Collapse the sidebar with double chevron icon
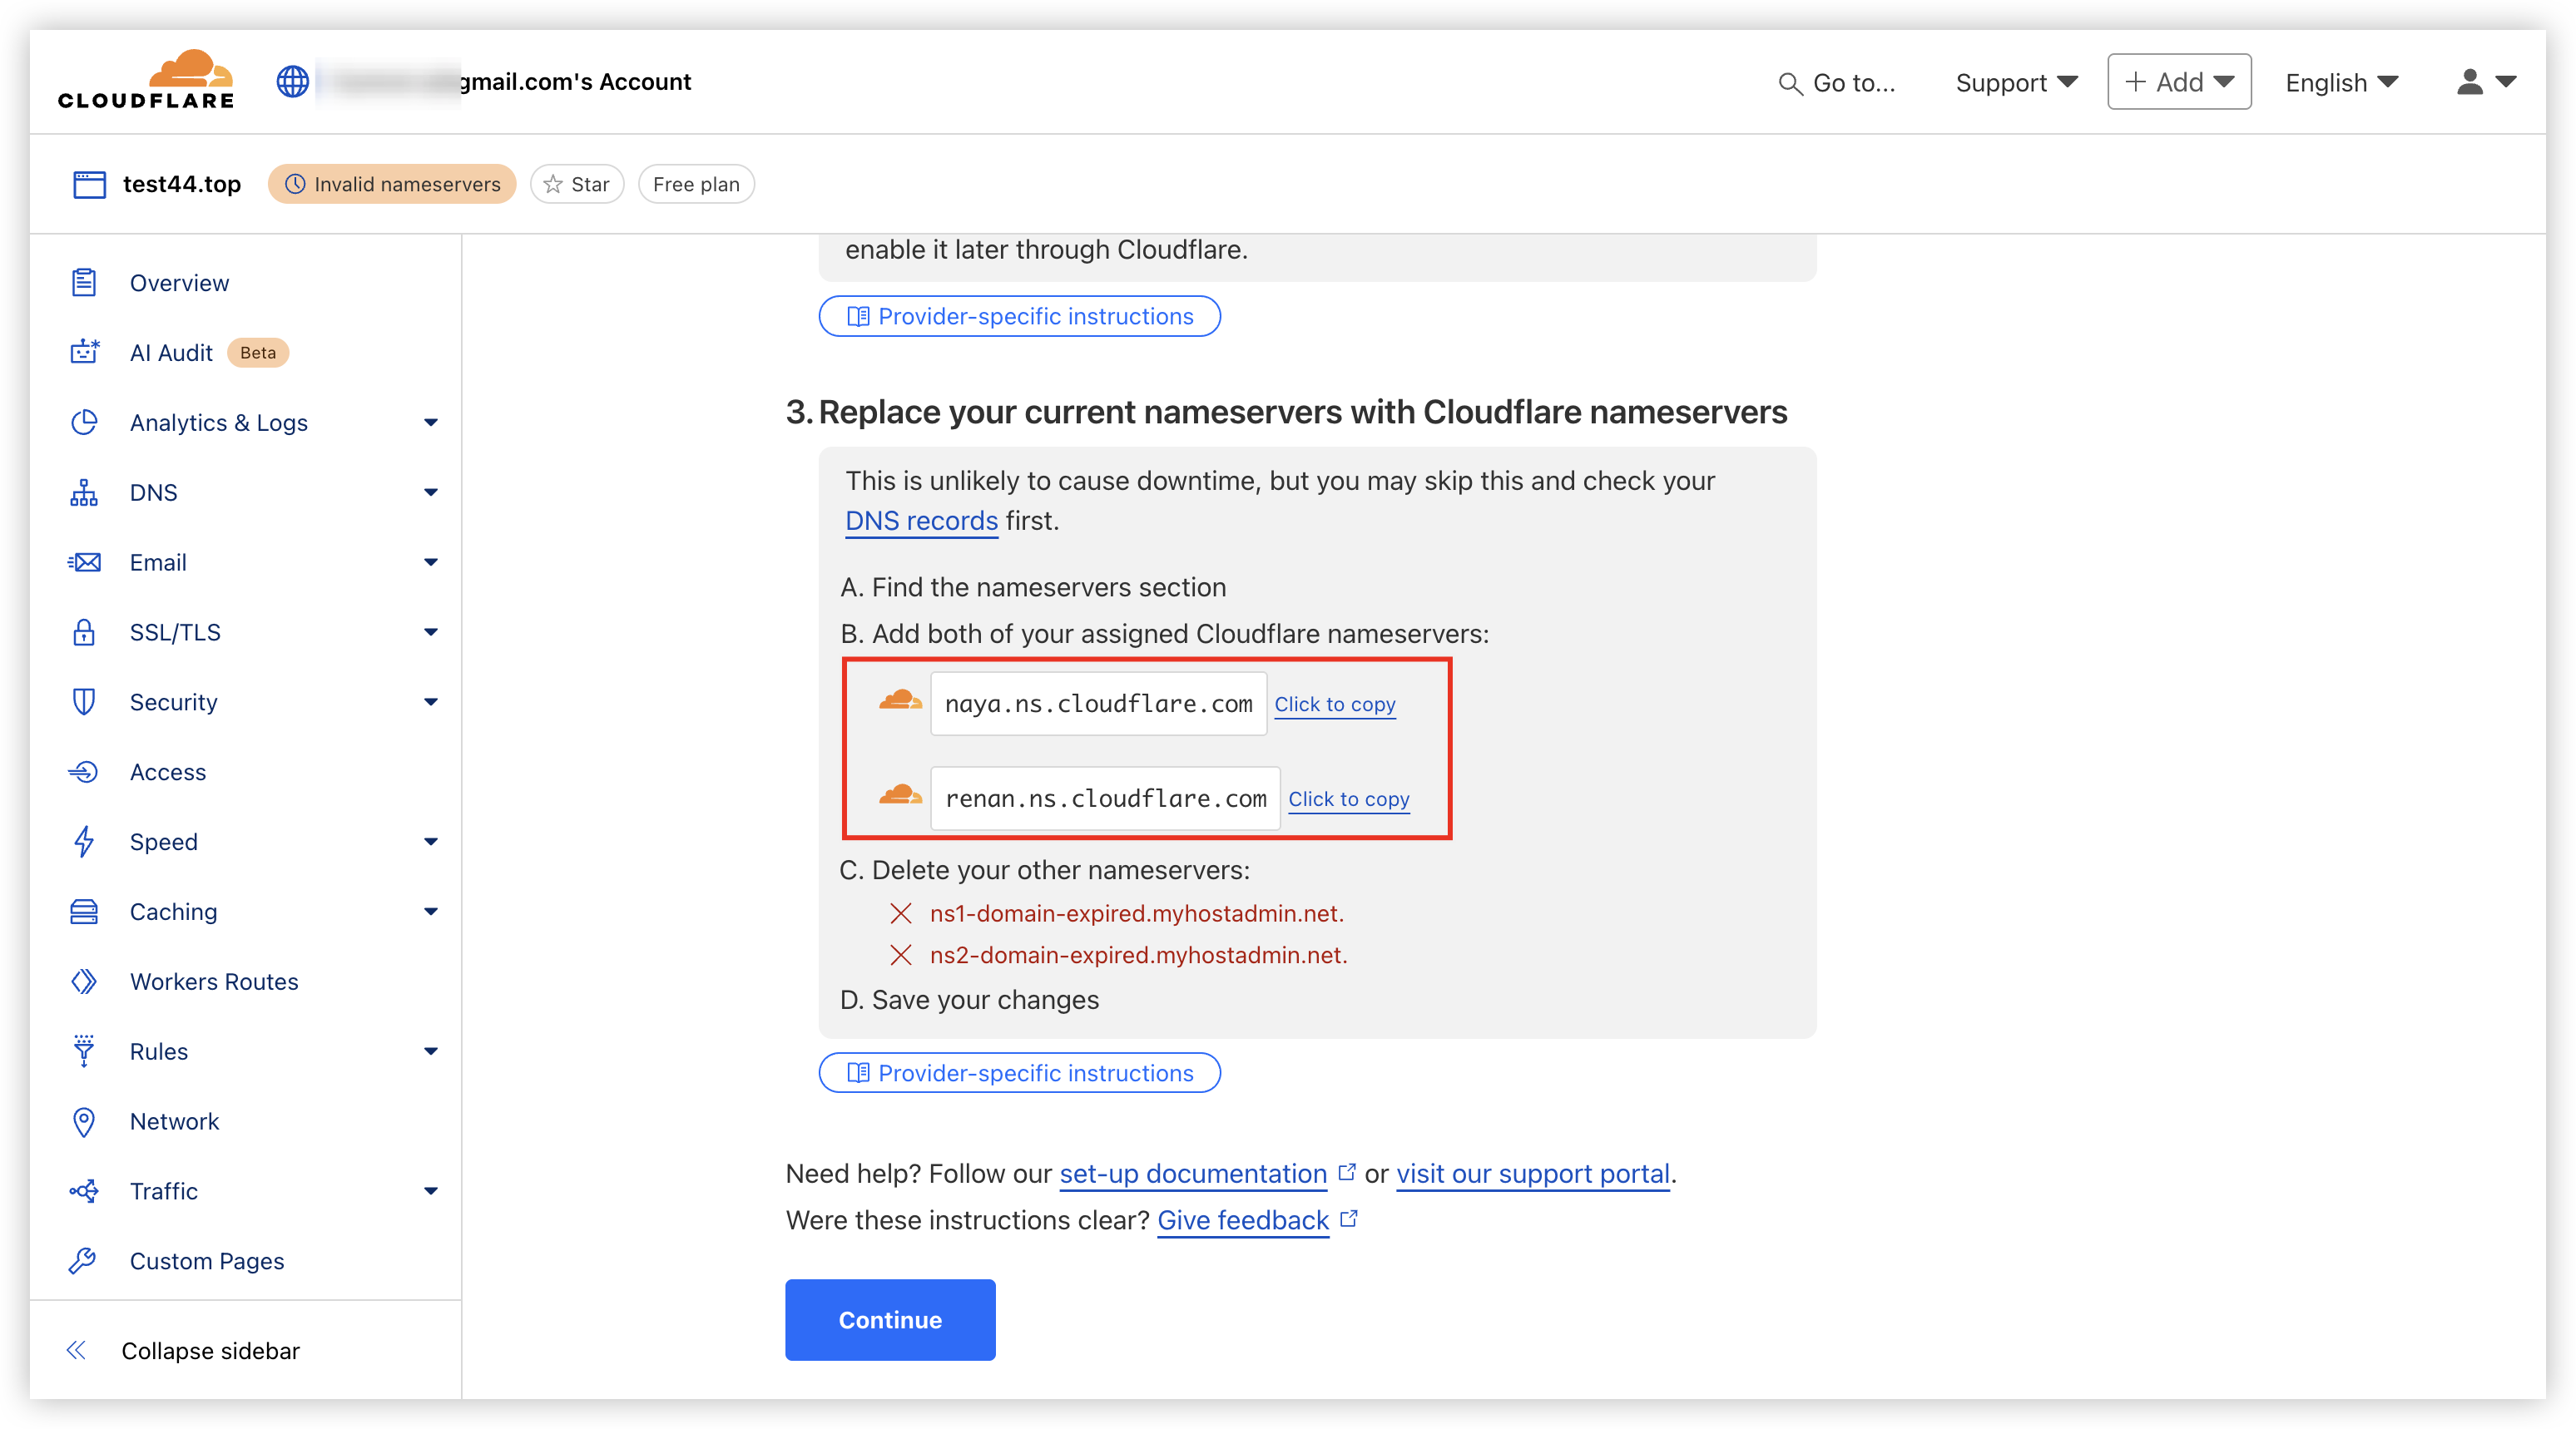This screenshot has width=2576, height=1429. (77, 1351)
